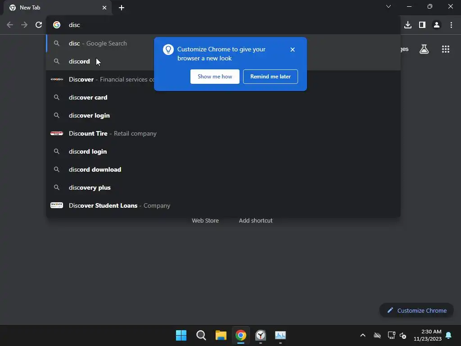This screenshot has height=346, width=461.
Task: Open taskbar clock and date
Action: click(x=428, y=335)
